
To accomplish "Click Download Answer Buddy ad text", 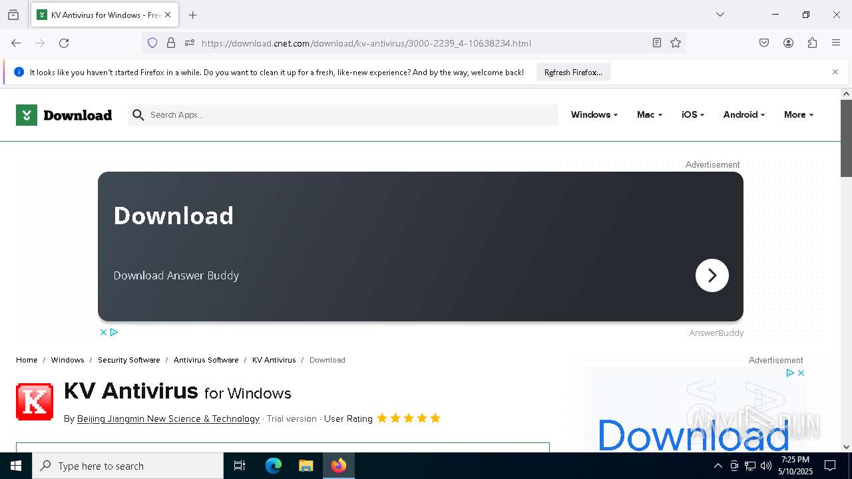I will tap(176, 275).
